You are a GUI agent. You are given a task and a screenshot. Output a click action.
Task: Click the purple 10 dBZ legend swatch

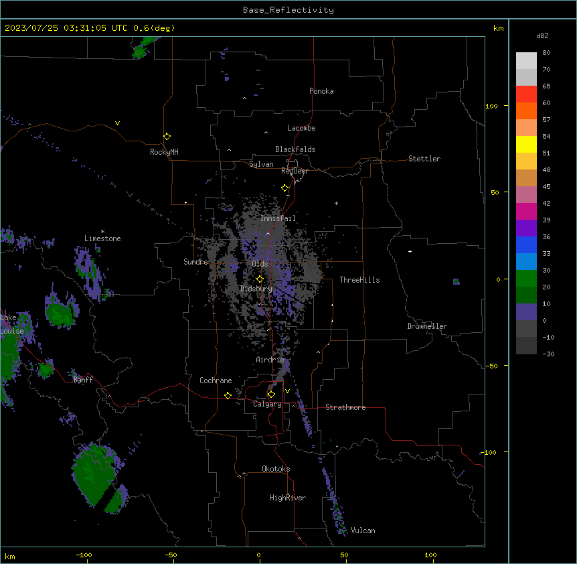tap(526, 312)
